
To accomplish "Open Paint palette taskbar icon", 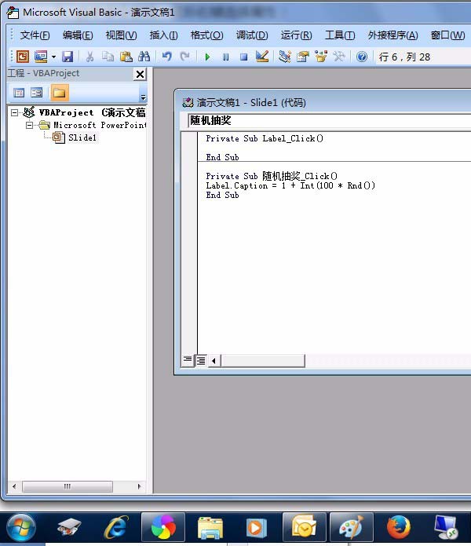I will 352,528.
